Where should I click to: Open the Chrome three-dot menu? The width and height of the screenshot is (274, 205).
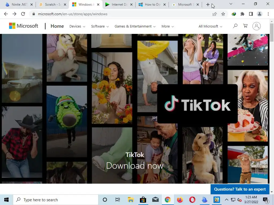268,14
